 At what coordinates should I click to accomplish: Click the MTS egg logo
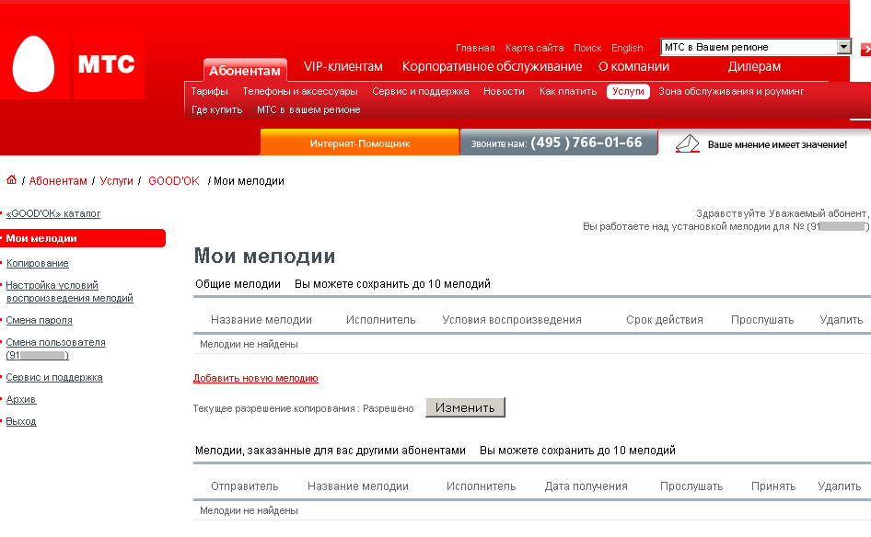point(34,64)
